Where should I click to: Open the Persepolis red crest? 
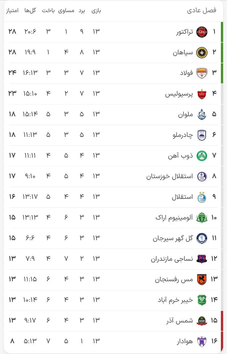click(202, 94)
